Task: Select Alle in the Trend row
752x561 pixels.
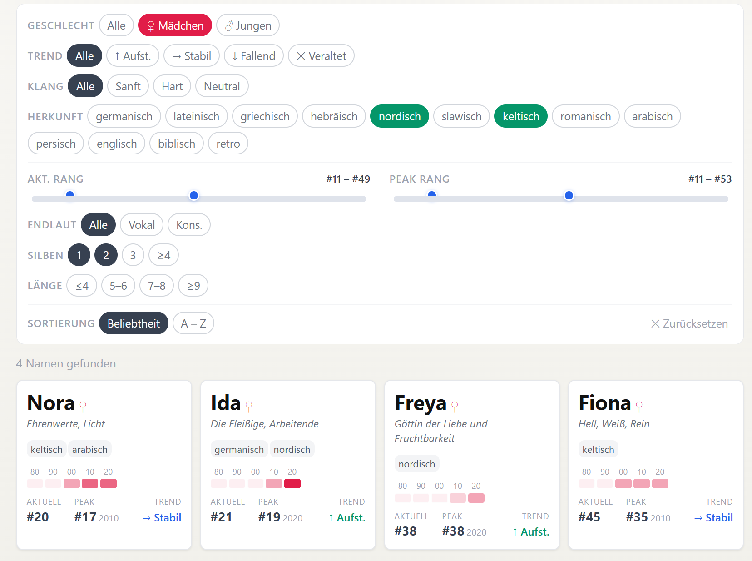Action: (x=84, y=56)
